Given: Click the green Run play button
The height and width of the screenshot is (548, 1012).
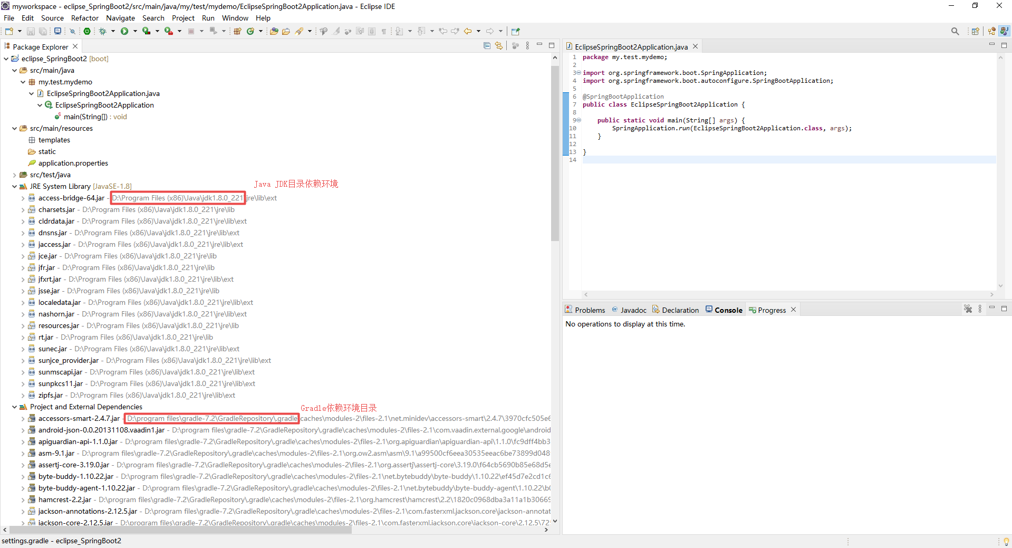Looking at the screenshot, I should pos(124,31).
